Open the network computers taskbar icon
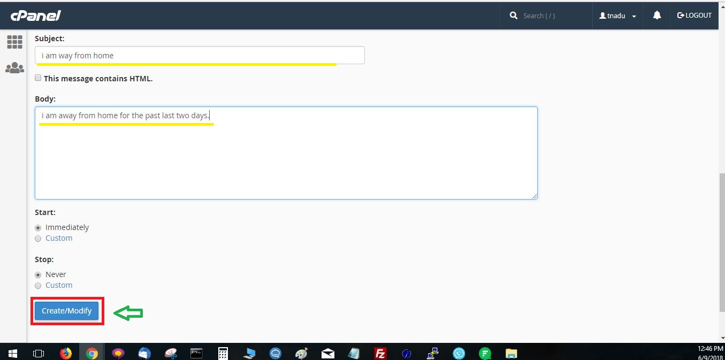The height and width of the screenshot is (360, 725). [433, 353]
